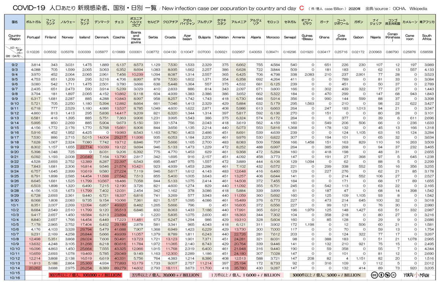The image size is (440, 283).
Task: Select the Denmark column header
Action: (x=101, y=37)
